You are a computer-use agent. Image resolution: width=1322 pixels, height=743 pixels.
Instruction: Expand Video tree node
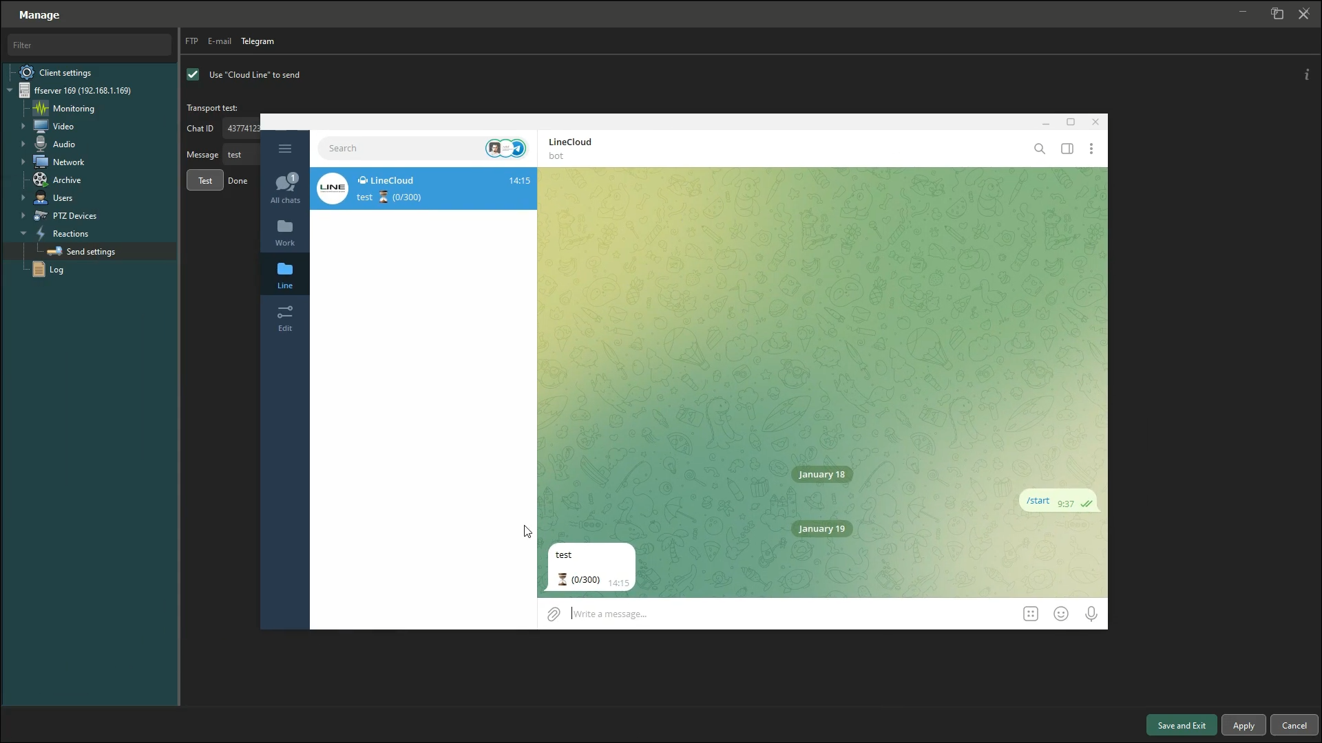pyautogui.click(x=23, y=126)
